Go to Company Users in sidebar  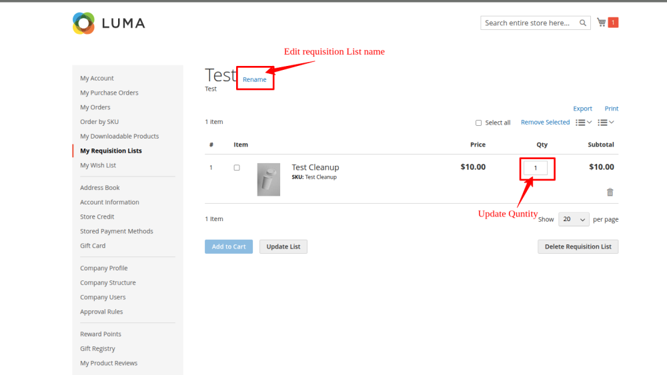coord(103,297)
